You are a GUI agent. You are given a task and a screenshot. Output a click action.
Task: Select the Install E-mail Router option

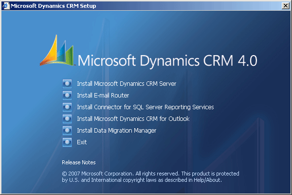point(103,96)
